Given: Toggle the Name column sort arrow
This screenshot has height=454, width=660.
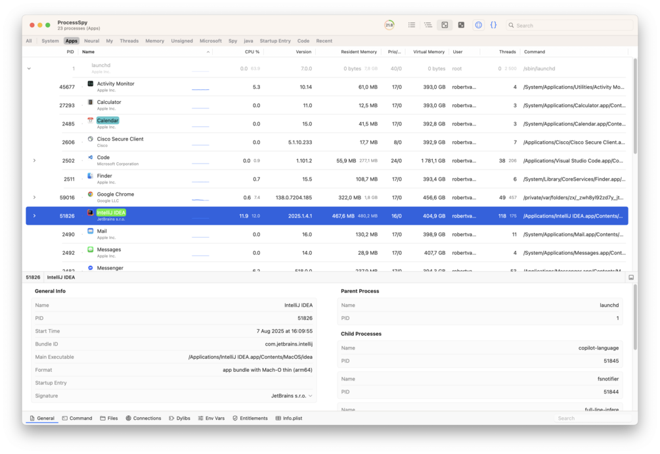Looking at the screenshot, I should (x=208, y=52).
